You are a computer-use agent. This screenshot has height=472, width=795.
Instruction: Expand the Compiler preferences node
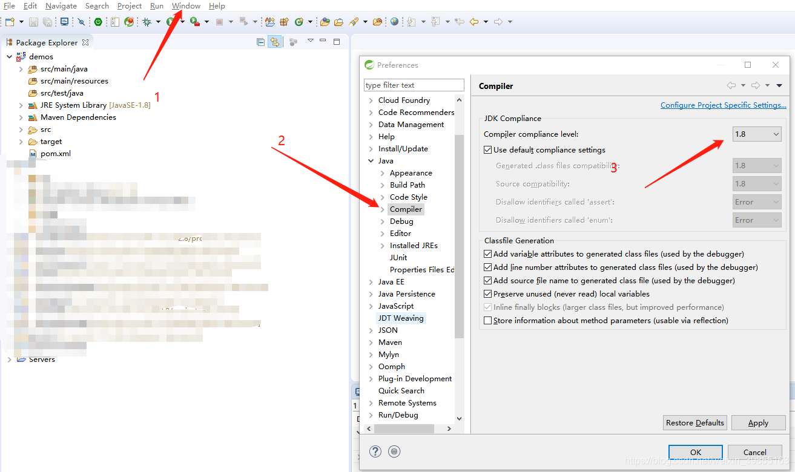click(383, 209)
